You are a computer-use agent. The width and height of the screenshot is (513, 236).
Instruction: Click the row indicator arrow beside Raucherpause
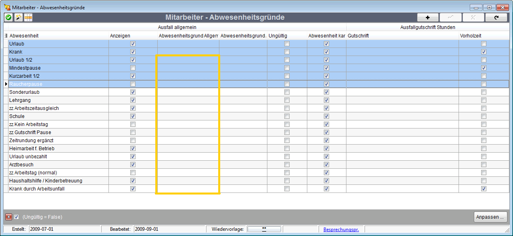[x=6, y=84]
